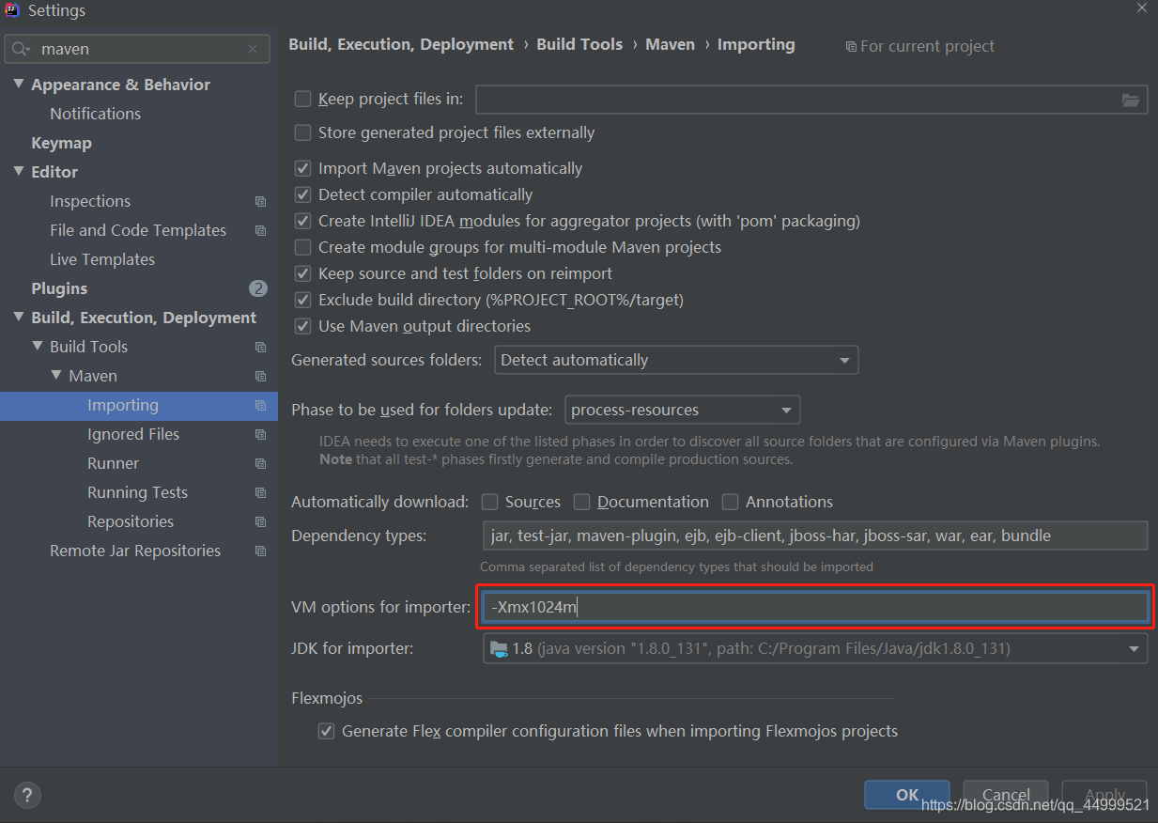Click the Cancel button
Viewport: 1158px width, 823px height.
click(1006, 795)
